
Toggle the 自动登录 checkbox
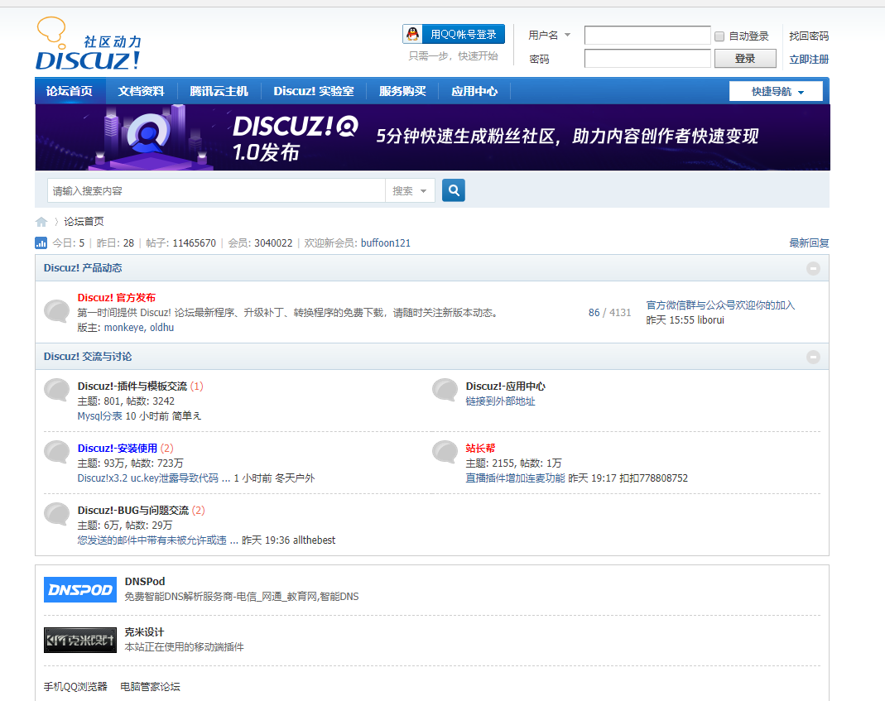pos(719,36)
